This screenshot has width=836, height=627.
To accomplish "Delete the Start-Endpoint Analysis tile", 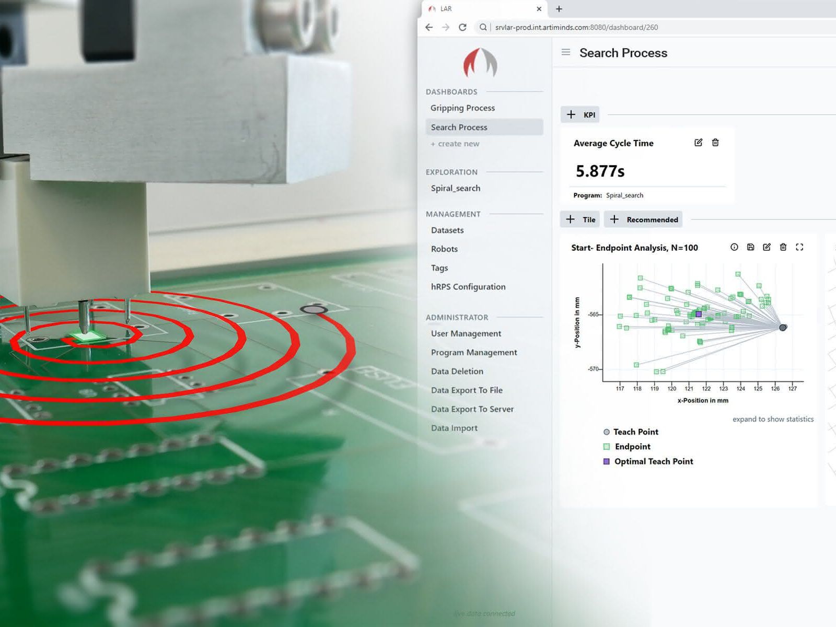I will (783, 247).
